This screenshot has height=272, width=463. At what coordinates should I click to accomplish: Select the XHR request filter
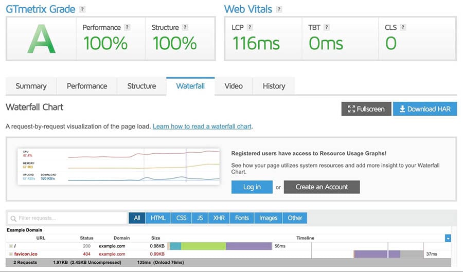pos(219,218)
